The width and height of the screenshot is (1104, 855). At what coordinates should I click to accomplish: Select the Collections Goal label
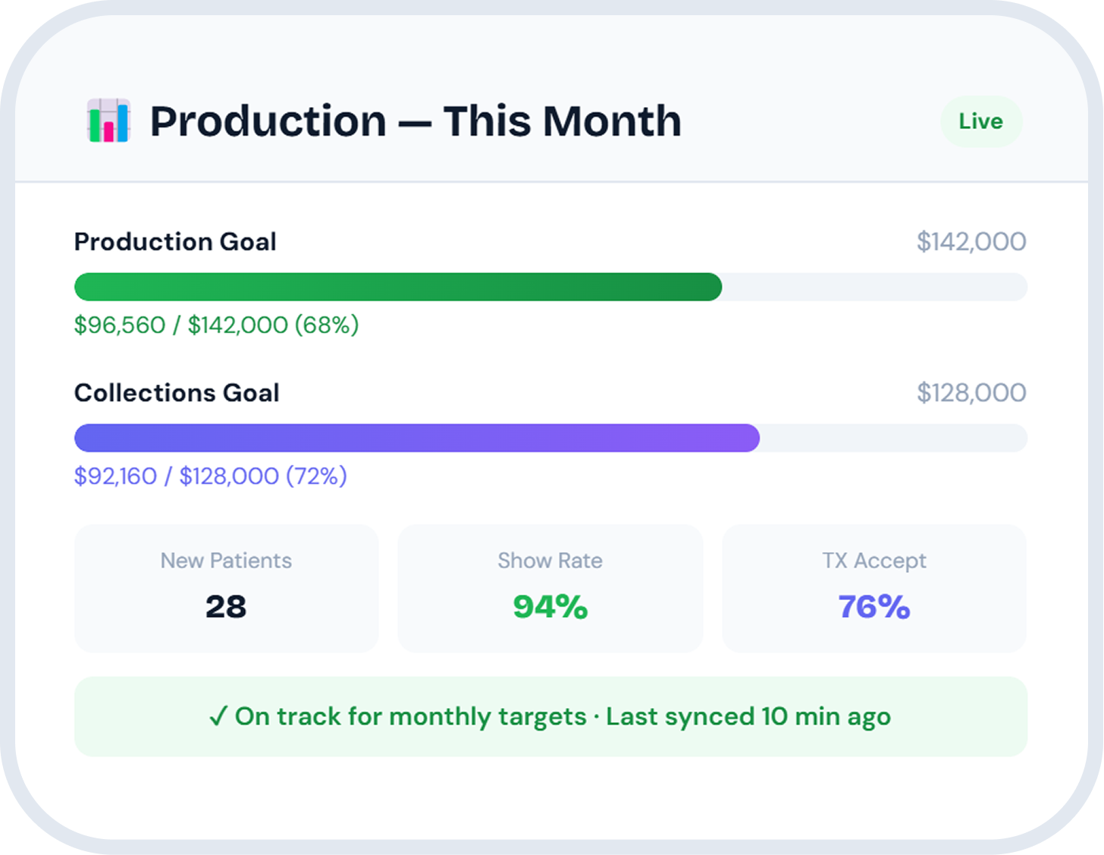(x=177, y=393)
